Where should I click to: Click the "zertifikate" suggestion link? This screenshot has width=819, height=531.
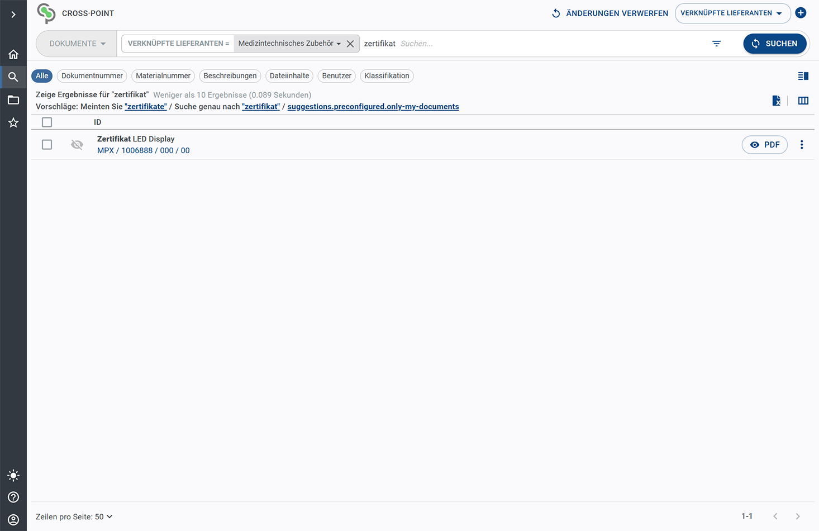tap(145, 107)
